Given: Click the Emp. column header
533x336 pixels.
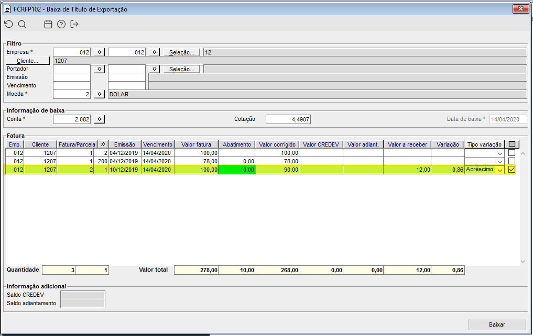Looking at the screenshot, I should [x=15, y=144].
